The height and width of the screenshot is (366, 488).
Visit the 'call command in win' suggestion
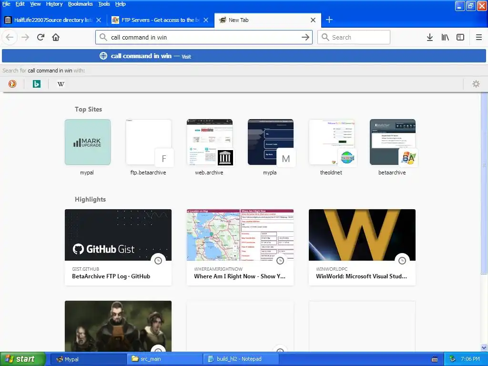coord(244,56)
